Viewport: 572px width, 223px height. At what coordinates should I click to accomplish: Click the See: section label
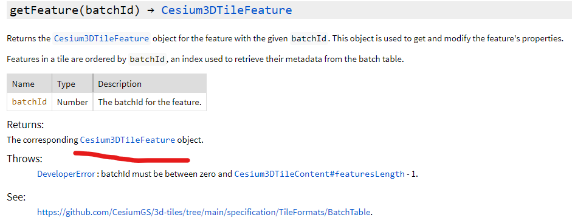pos(16,197)
